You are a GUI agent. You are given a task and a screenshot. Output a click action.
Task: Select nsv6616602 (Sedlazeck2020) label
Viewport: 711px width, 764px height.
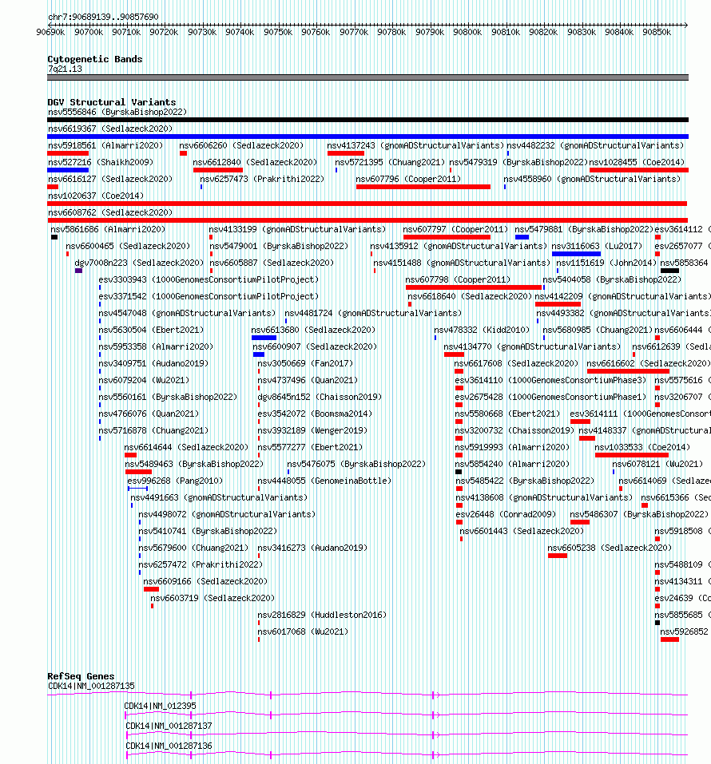(648, 363)
